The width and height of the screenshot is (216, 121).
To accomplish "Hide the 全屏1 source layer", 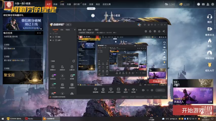I will 50,40.
